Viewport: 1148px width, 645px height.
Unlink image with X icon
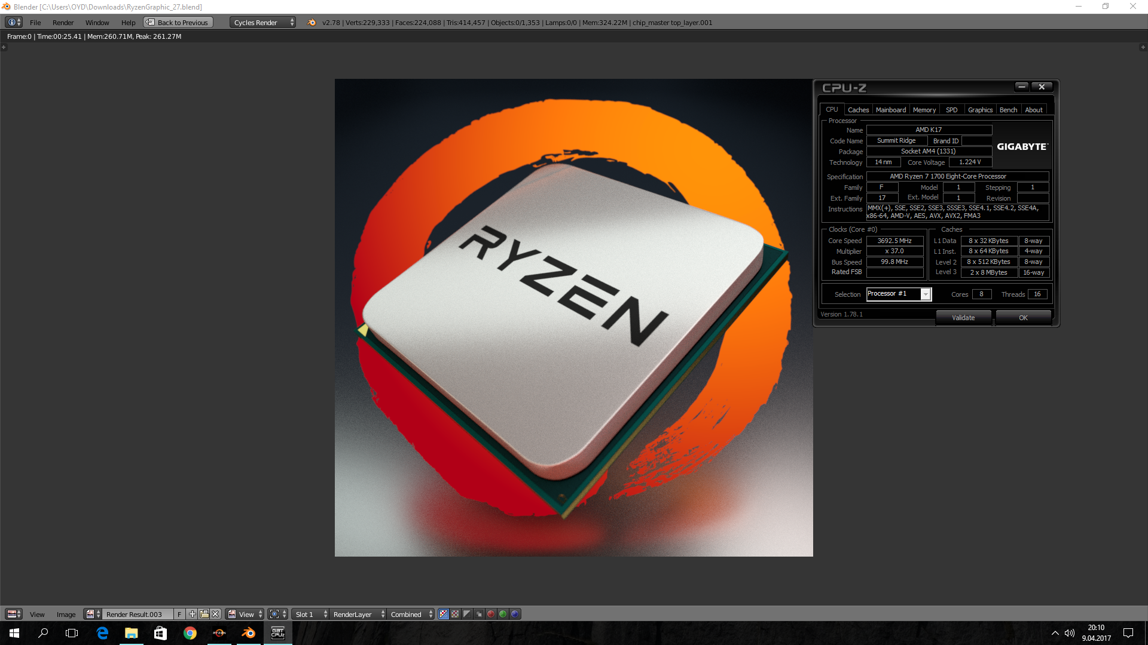pos(216,614)
